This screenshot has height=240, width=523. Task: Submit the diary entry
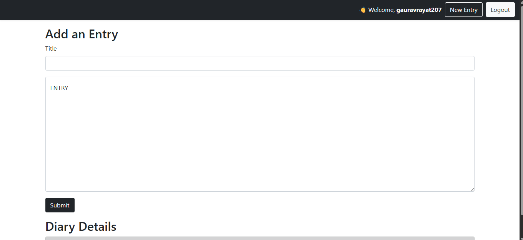point(60,205)
